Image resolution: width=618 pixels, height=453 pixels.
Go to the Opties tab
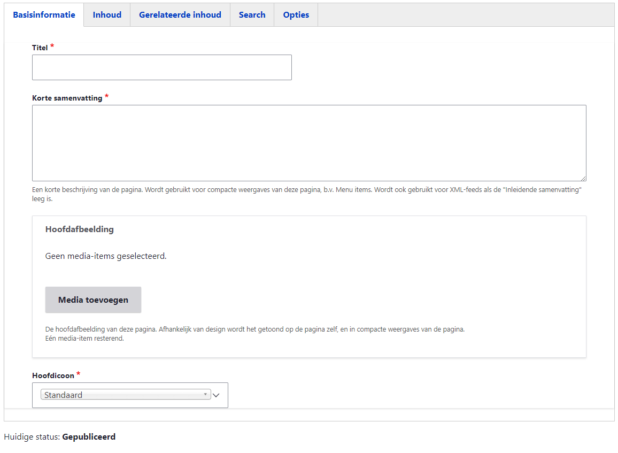pyautogui.click(x=296, y=15)
